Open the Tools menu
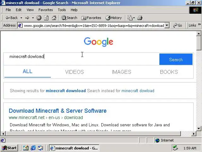 [62, 10]
